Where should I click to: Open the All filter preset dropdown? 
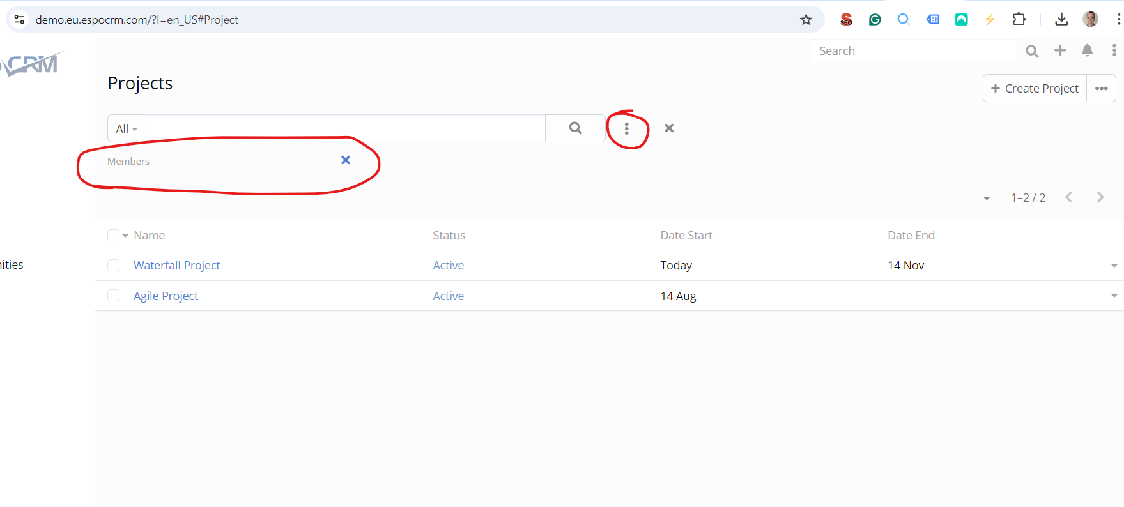[127, 129]
